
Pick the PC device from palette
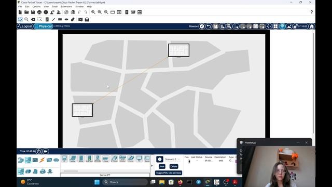click(x=64, y=159)
